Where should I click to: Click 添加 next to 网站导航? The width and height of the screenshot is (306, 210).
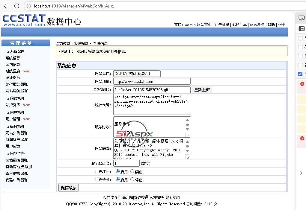click(x=25, y=91)
